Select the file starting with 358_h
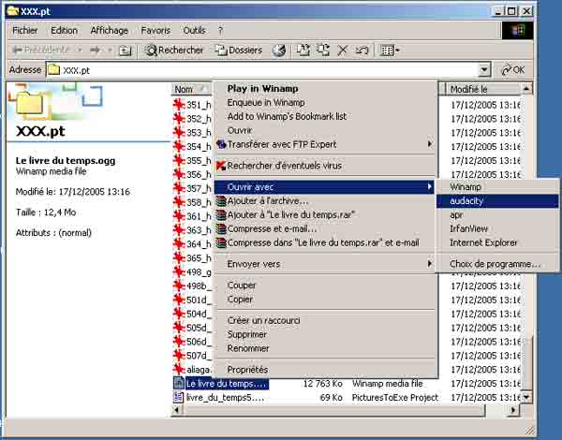The width and height of the screenshot is (562, 440). click(x=192, y=202)
